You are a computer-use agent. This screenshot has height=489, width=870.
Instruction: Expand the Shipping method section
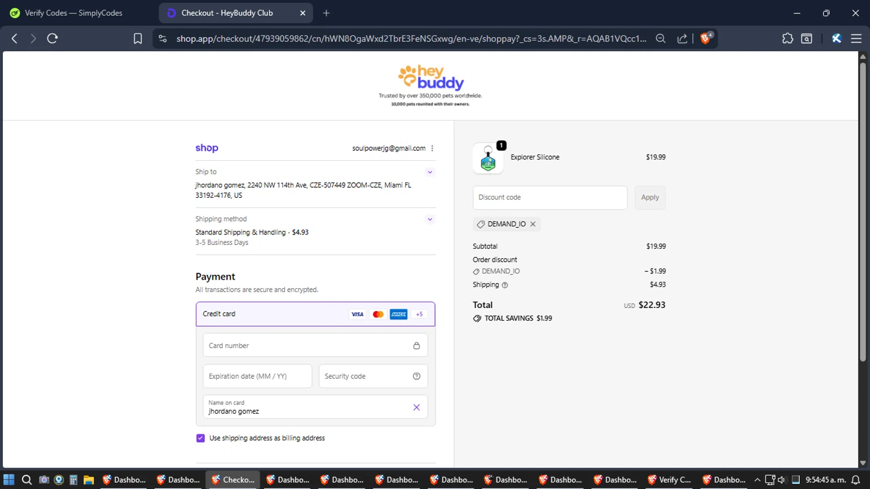[430, 219]
